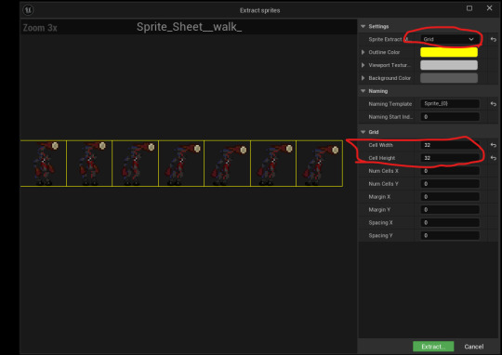Click the Margin X field
The height and width of the screenshot is (355, 502).
pos(450,196)
